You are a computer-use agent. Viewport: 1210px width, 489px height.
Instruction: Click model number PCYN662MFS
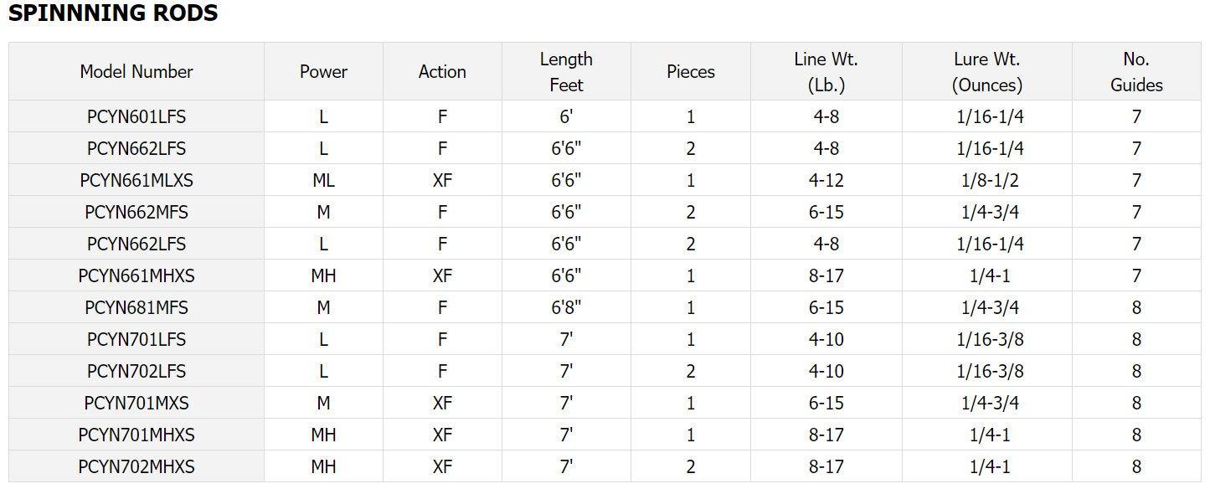[136, 213]
